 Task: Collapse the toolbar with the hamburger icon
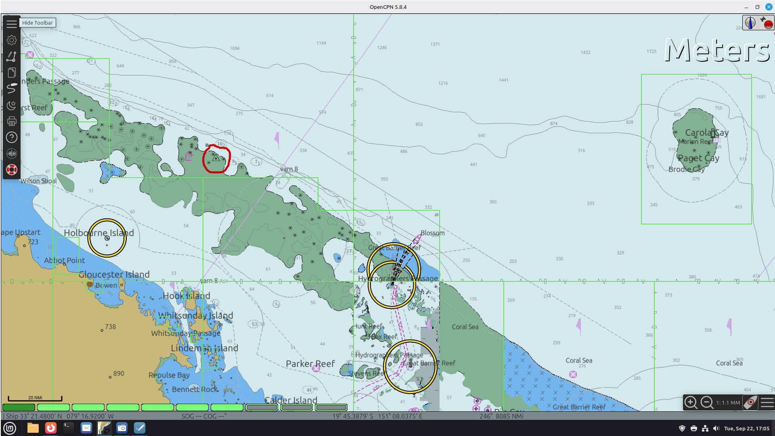click(11, 24)
